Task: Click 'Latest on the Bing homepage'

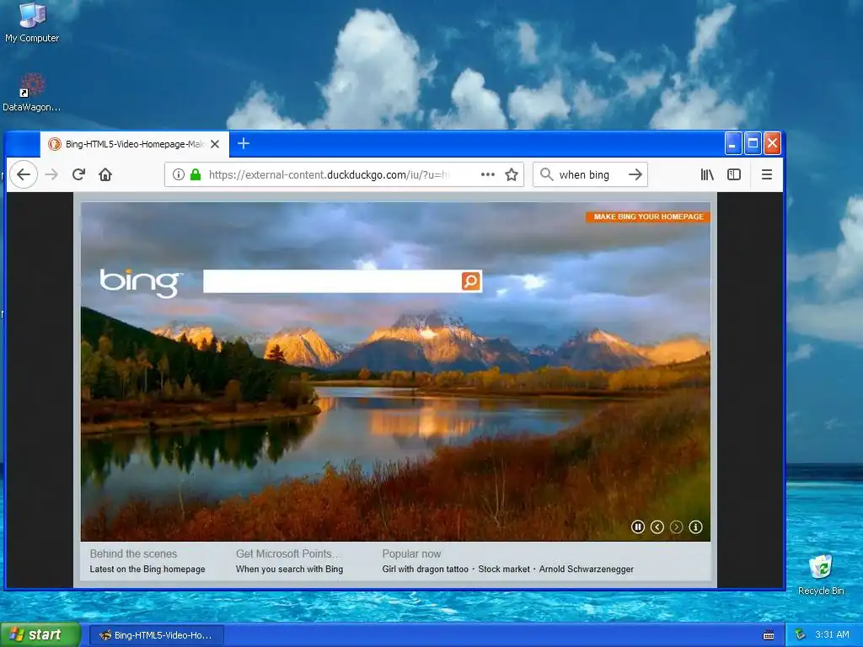Action: (x=147, y=569)
